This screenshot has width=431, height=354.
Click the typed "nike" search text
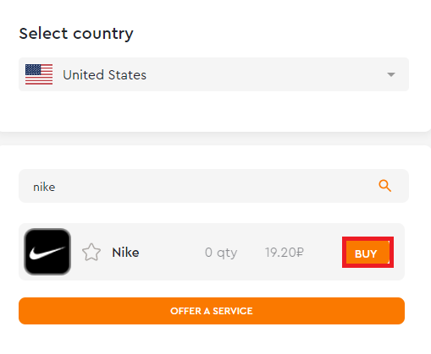coord(44,187)
